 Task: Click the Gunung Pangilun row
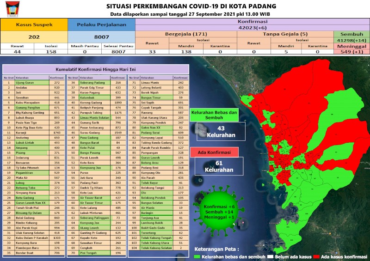(x=34, y=108)
